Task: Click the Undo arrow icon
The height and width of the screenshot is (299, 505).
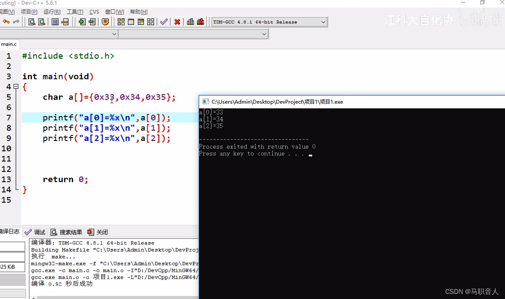Action: coord(6,22)
